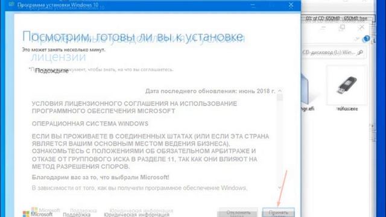Maximize the background Explorer window
This screenshot has width=386, height=217.
click(x=342, y=28)
